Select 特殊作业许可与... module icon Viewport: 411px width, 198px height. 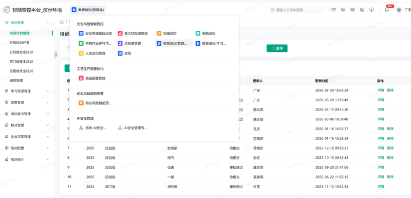pos(81,44)
